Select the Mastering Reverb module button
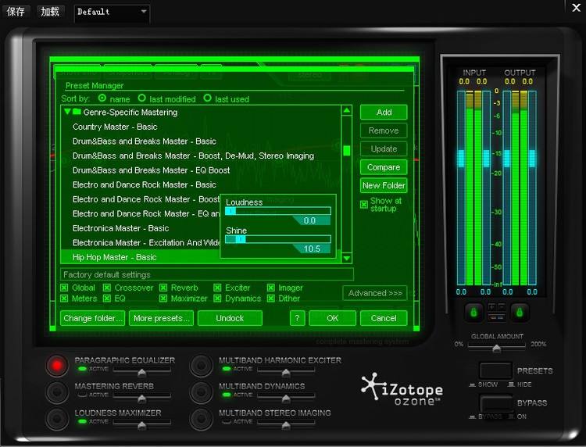 pos(57,392)
